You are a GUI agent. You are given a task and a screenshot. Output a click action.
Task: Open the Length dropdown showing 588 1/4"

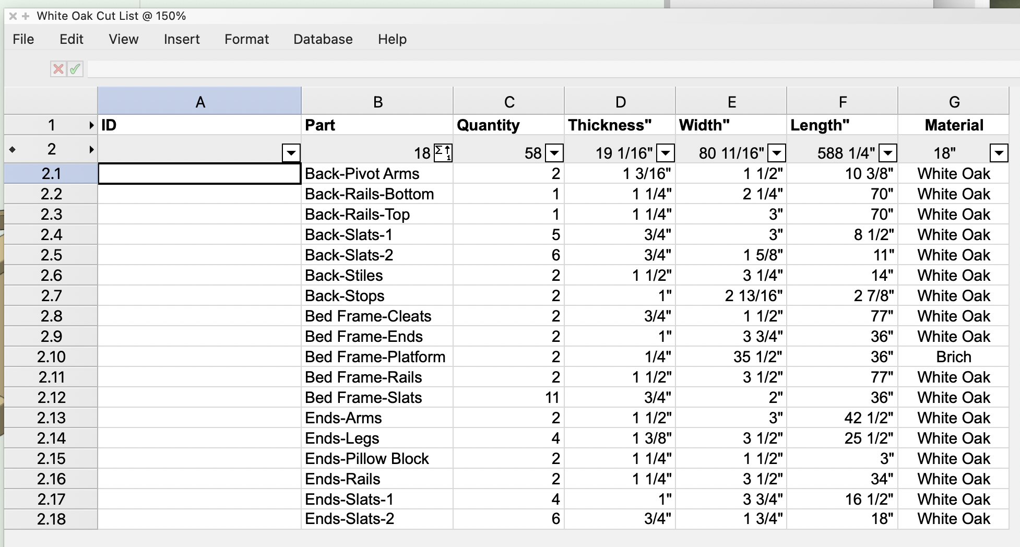888,153
